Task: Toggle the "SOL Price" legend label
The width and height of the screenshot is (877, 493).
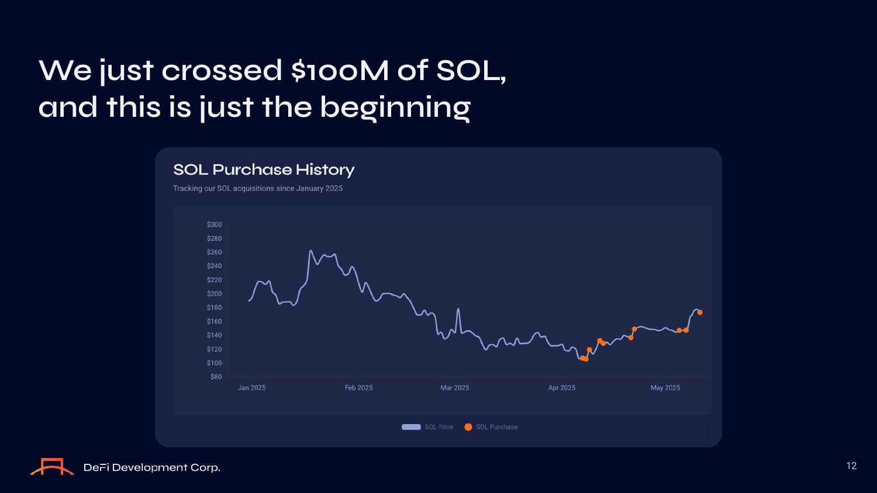Action: pos(438,427)
